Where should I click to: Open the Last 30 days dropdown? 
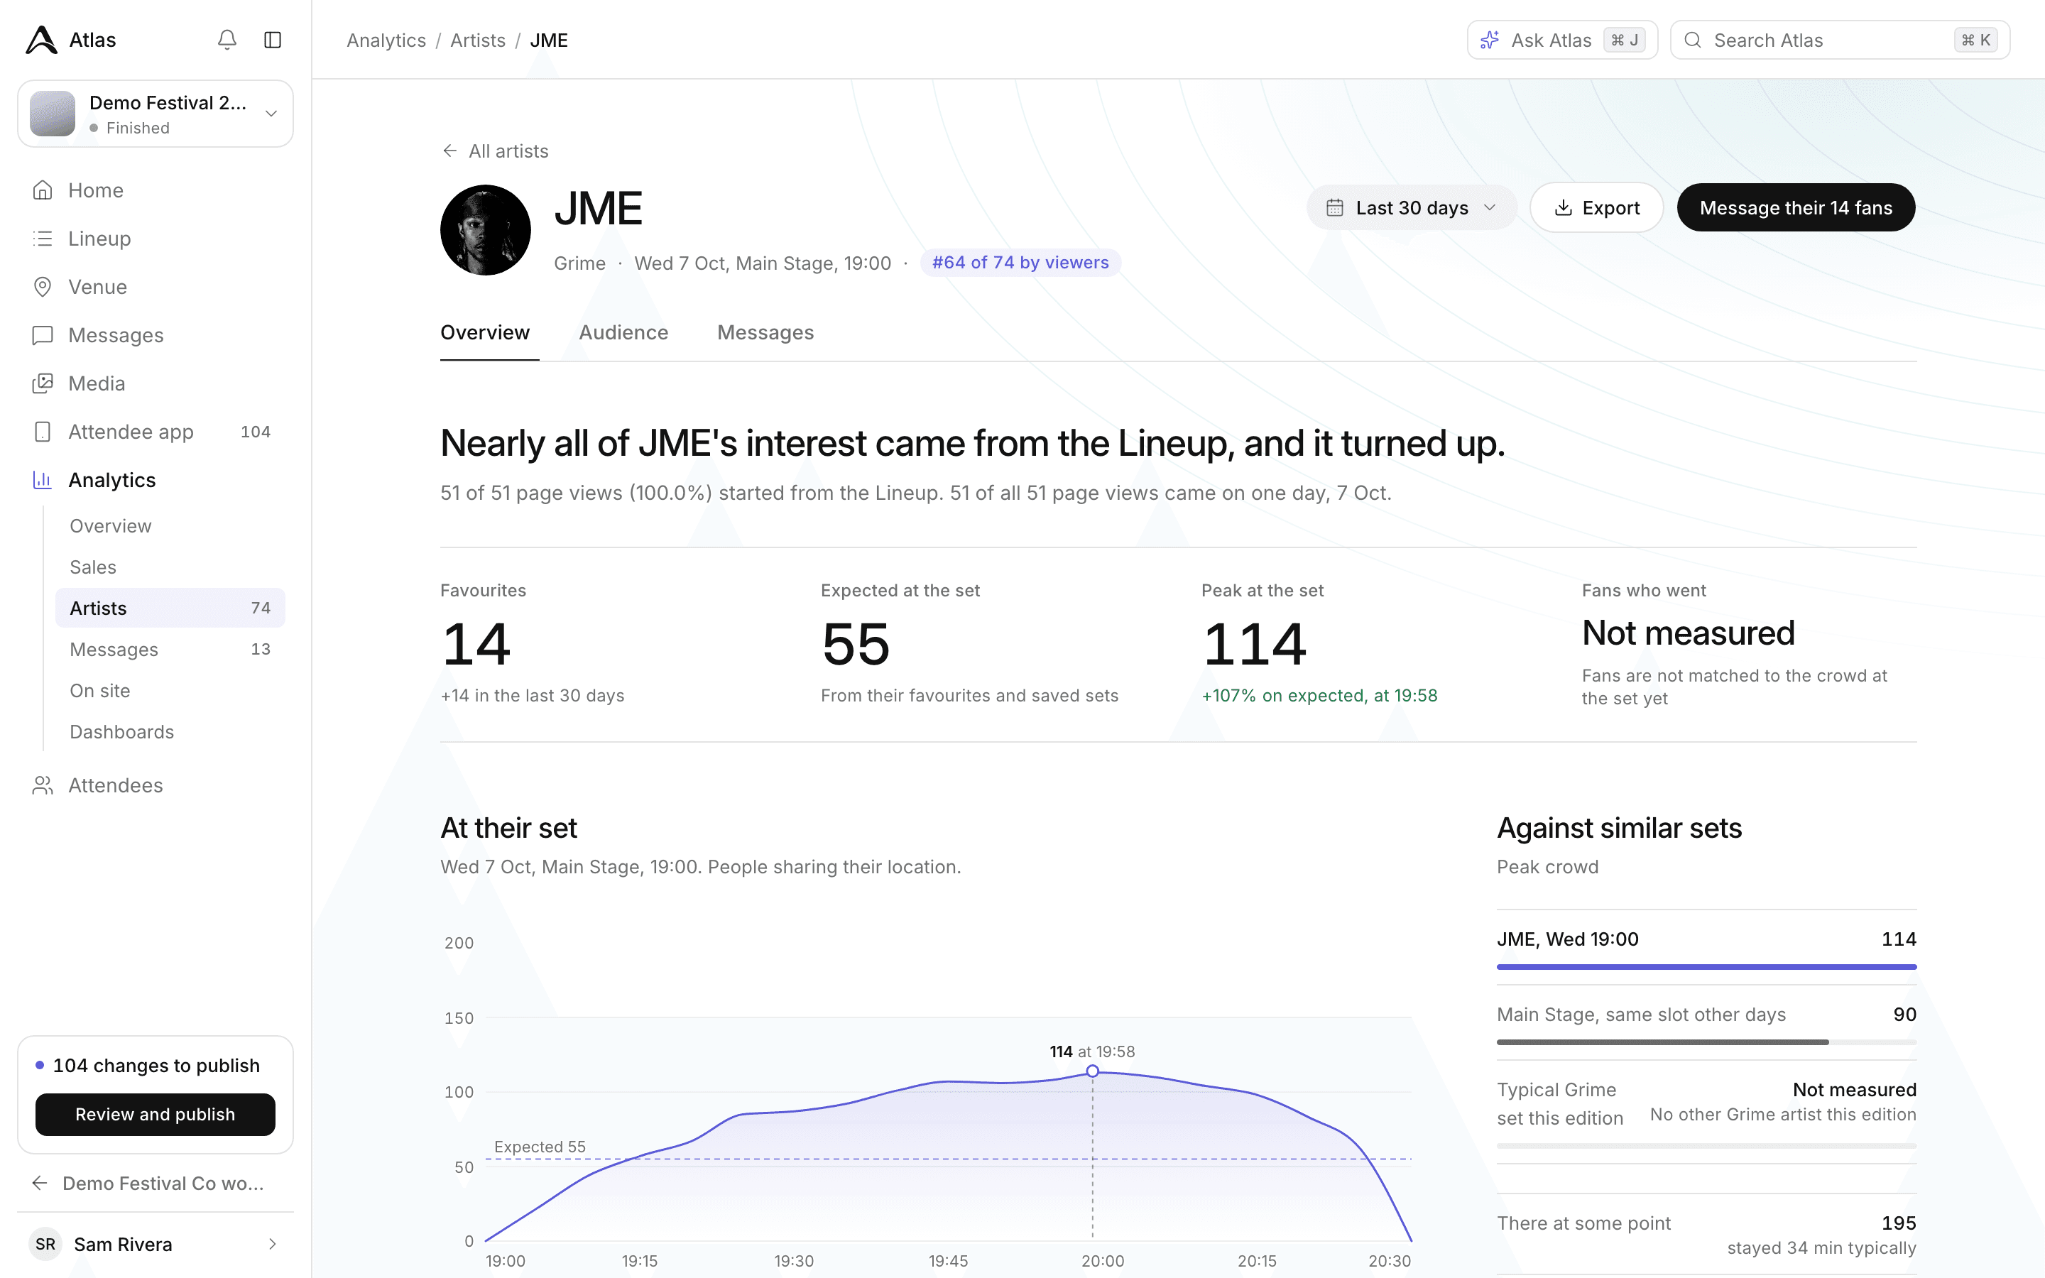(x=1411, y=207)
